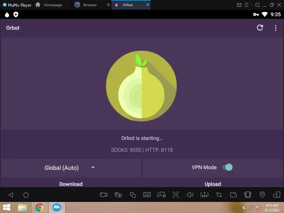Tap the Android back triangle
Screen dimensions: 284x213
pos(11,195)
